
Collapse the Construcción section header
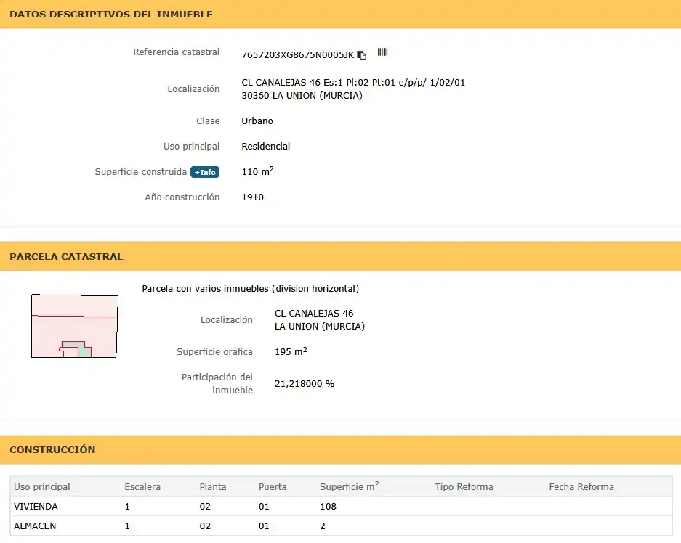point(340,450)
